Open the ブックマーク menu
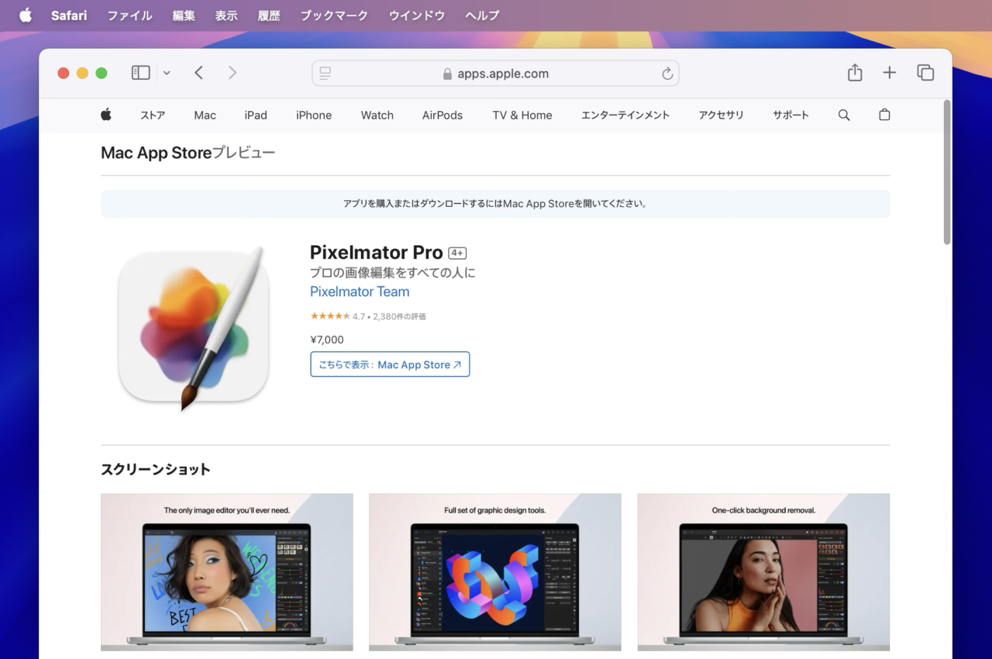Screen dimensions: 992x659 (334, 16)
